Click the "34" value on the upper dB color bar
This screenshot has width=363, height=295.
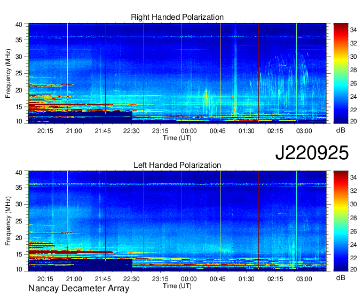pyautogui.click(x=353, y=30)
